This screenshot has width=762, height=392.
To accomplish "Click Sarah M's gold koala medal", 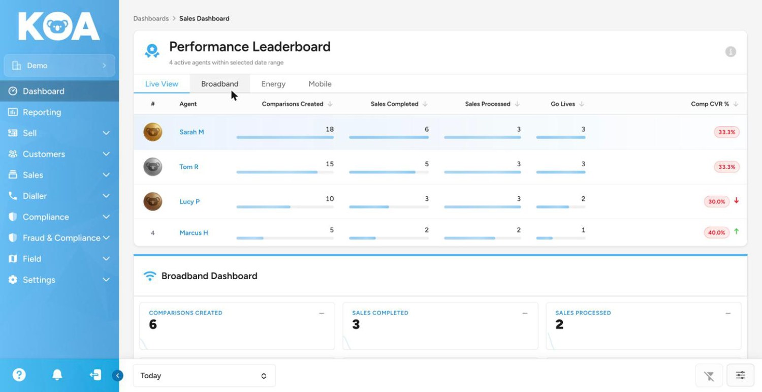I will tap(153, 132).
